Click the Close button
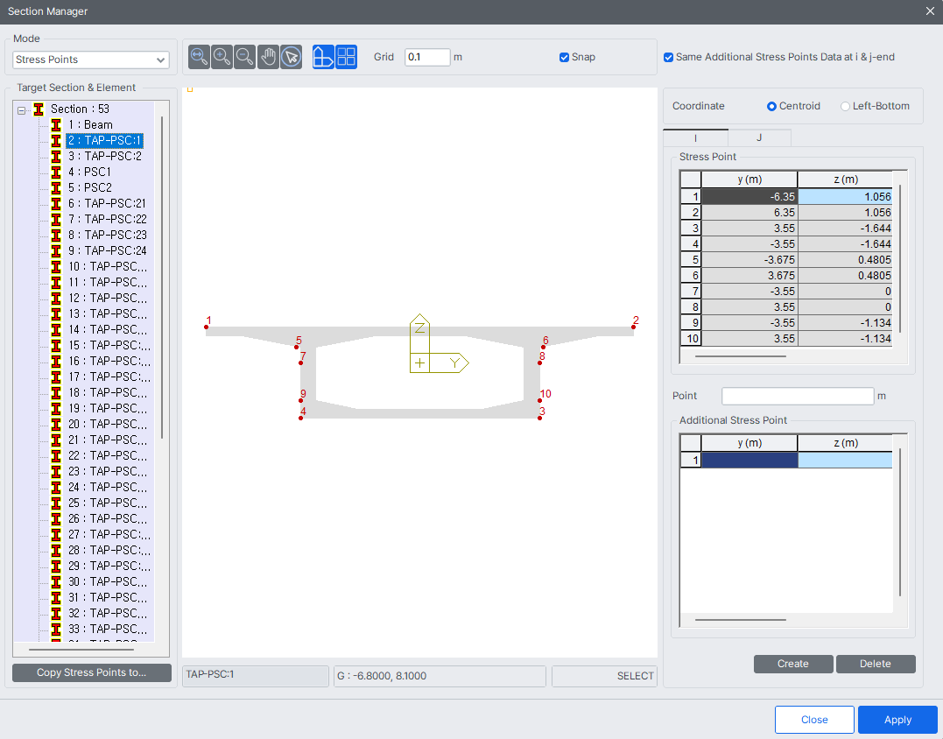 tap(814, 720)
